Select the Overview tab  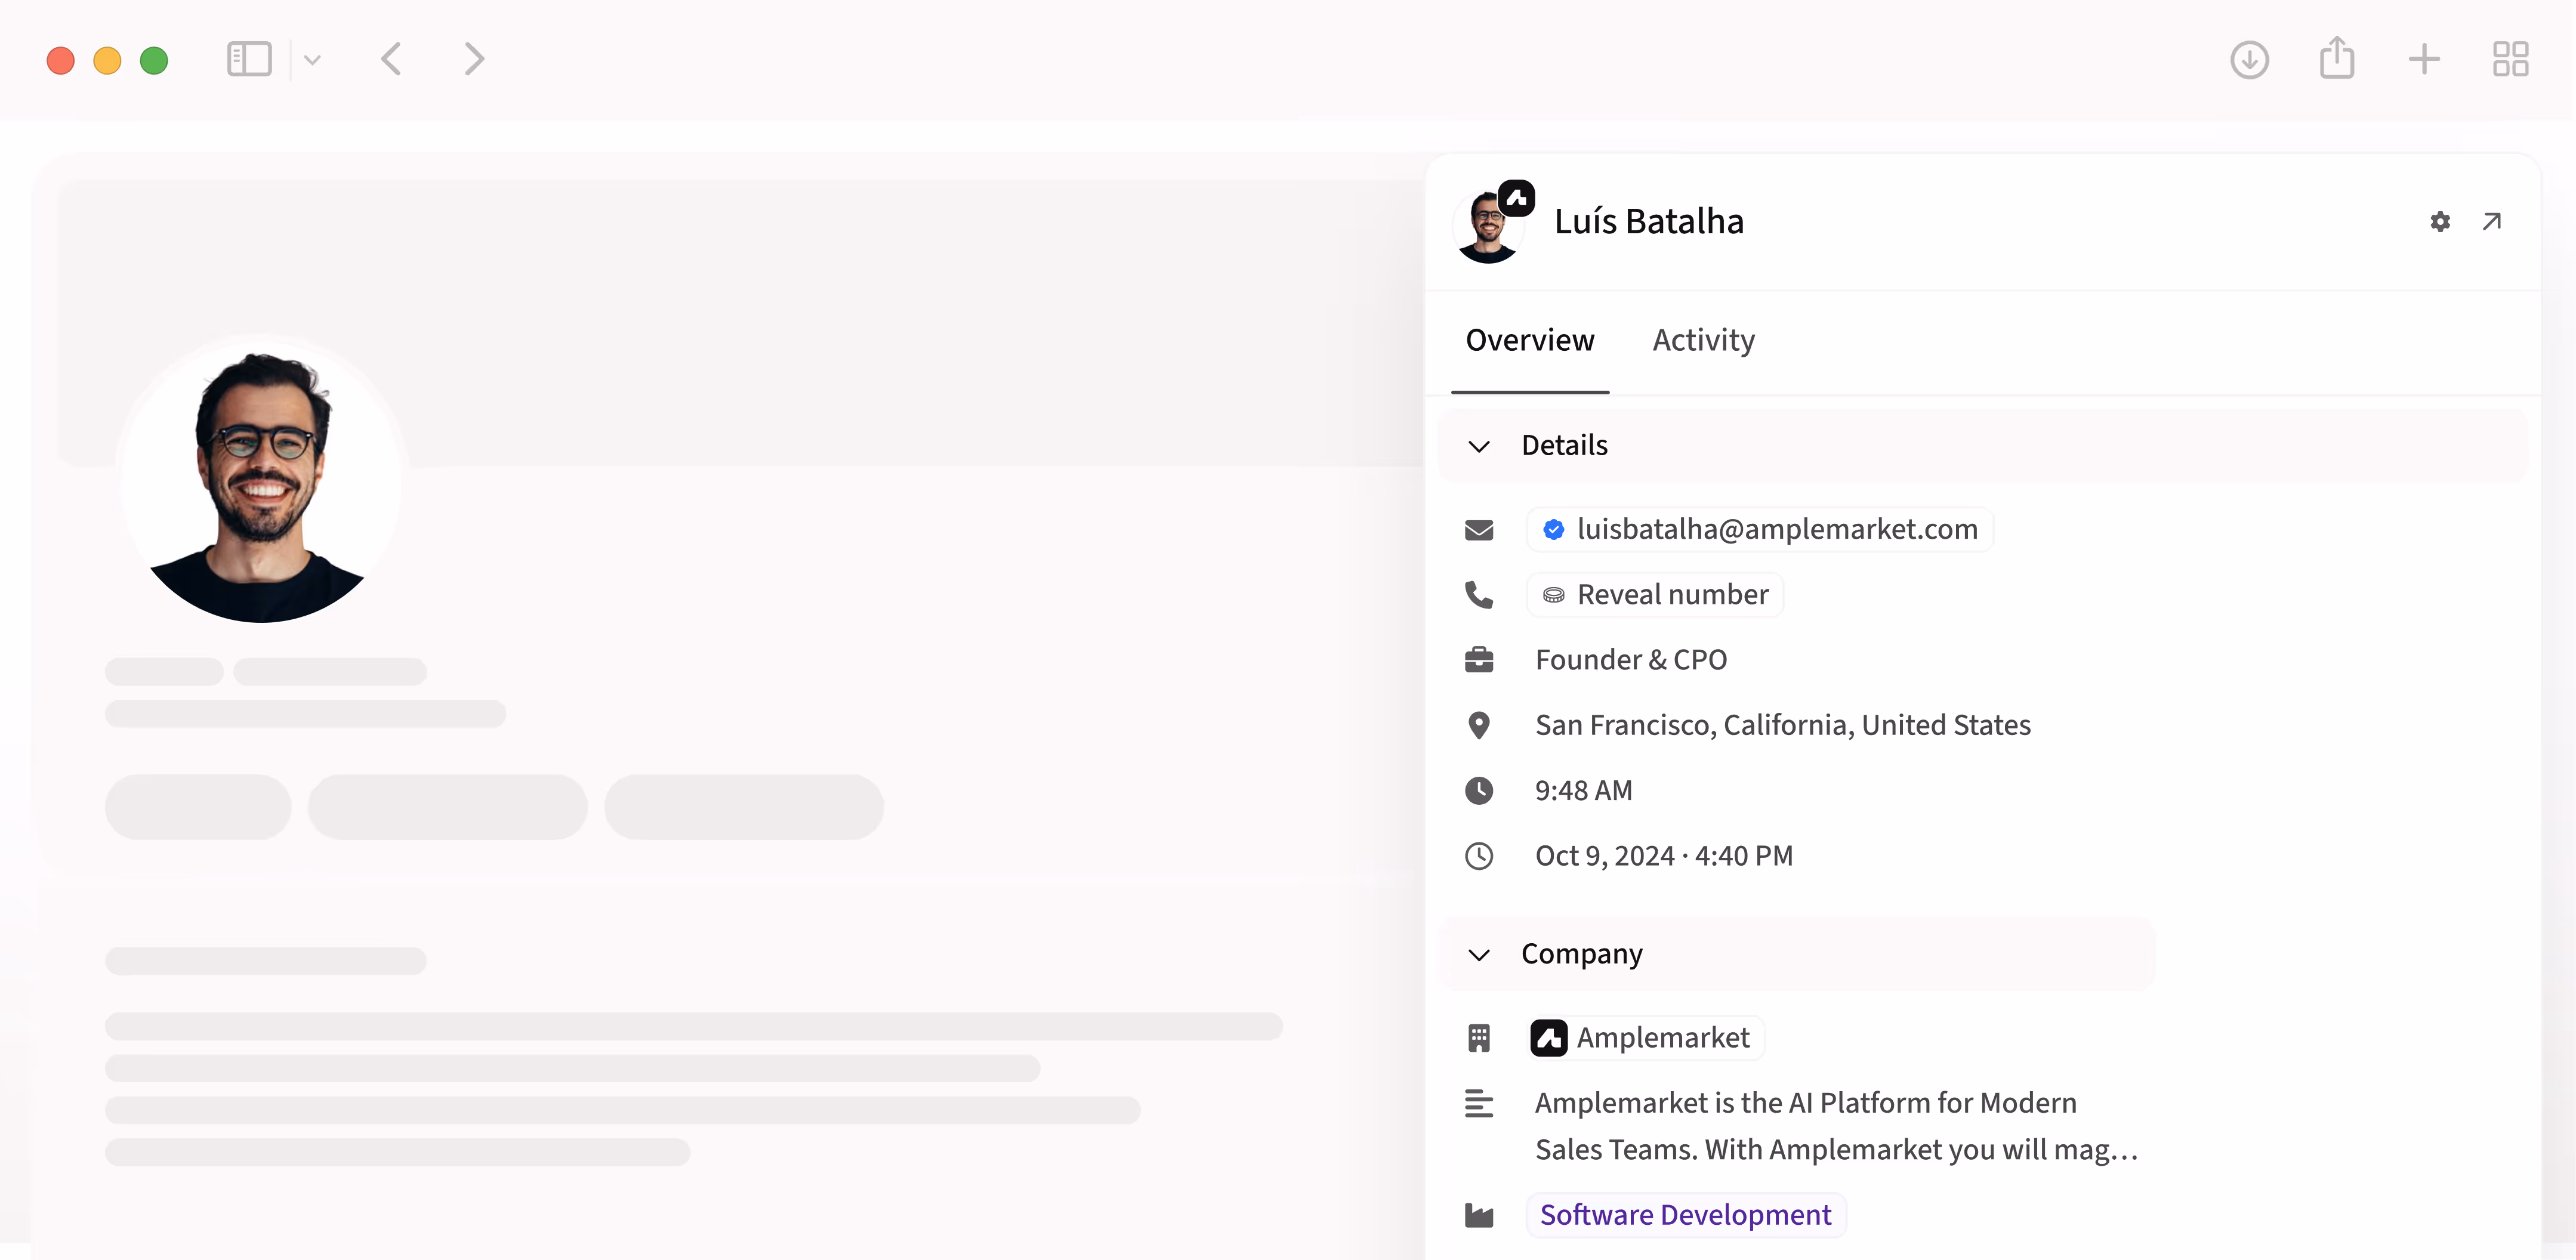[x=1529, y=341]
